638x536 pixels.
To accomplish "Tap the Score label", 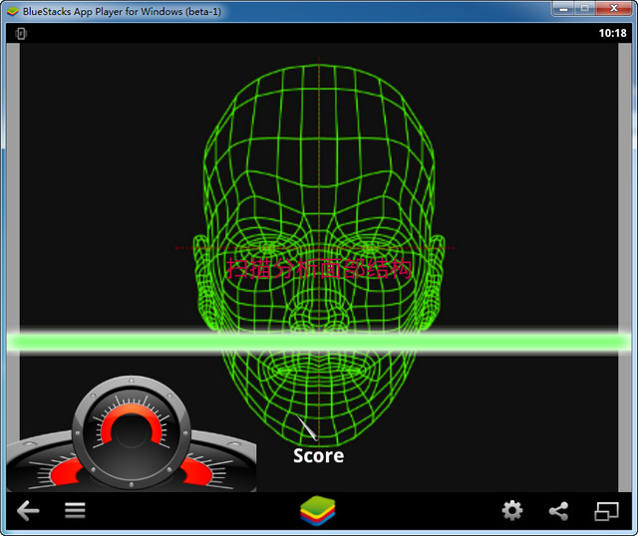I will click(318, 455).
